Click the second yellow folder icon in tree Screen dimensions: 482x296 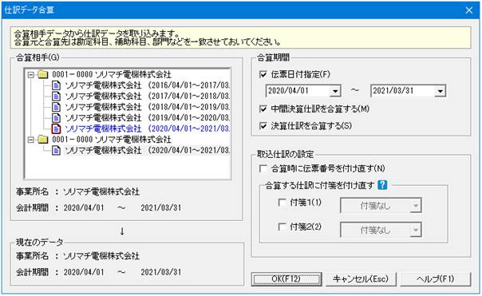click(x=43, y=140)
